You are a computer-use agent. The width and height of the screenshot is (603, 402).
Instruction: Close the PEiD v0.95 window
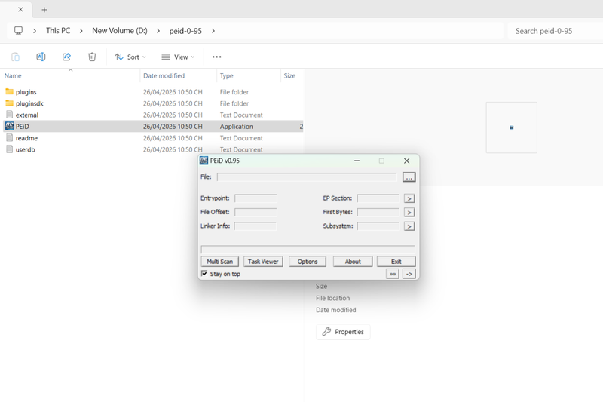tap(406, 161)
